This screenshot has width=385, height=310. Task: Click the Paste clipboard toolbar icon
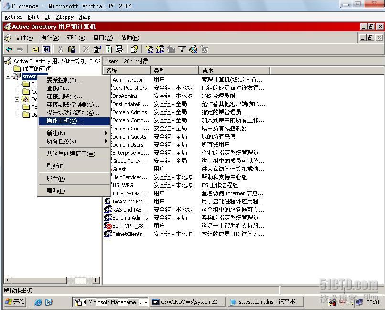coord(72,49)
